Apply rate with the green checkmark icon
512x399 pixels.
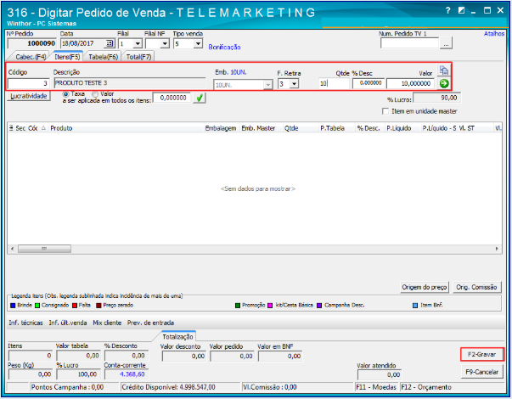(x=200, y=98)
